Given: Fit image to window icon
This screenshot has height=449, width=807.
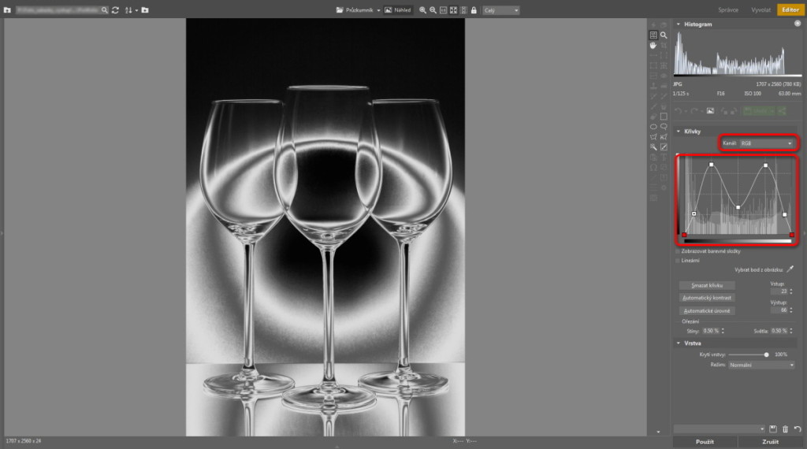Looking at the screenshot, I should click(x=453, y=9).
